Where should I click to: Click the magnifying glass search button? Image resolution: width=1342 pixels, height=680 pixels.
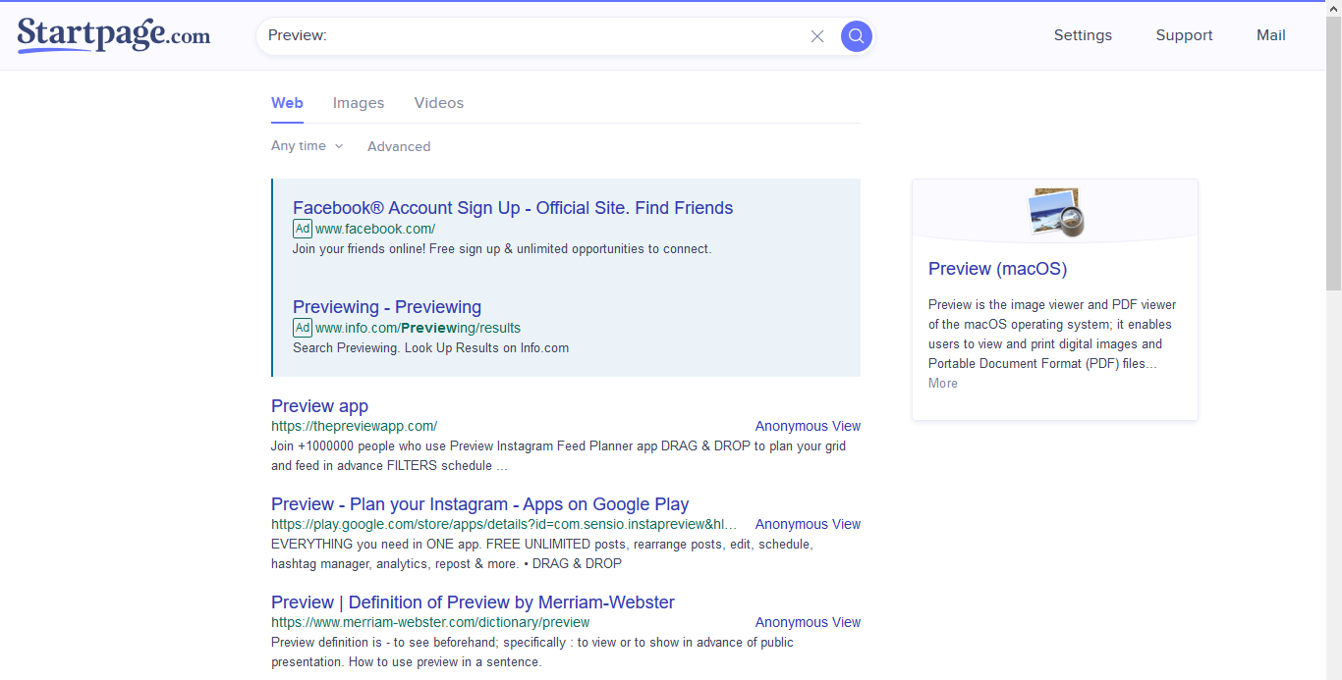857,36
